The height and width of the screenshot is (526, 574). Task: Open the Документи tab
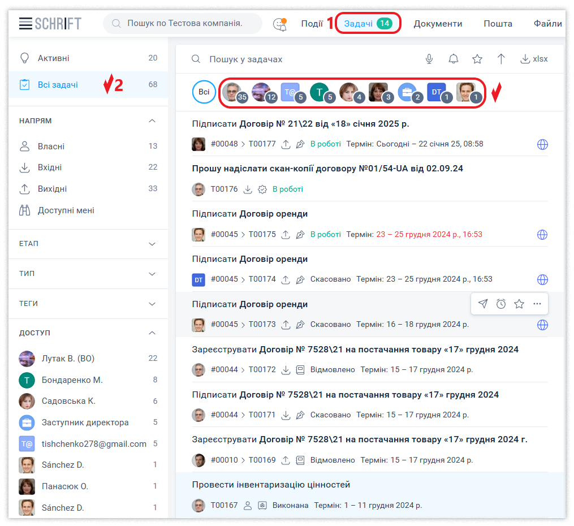click(438, 24)
